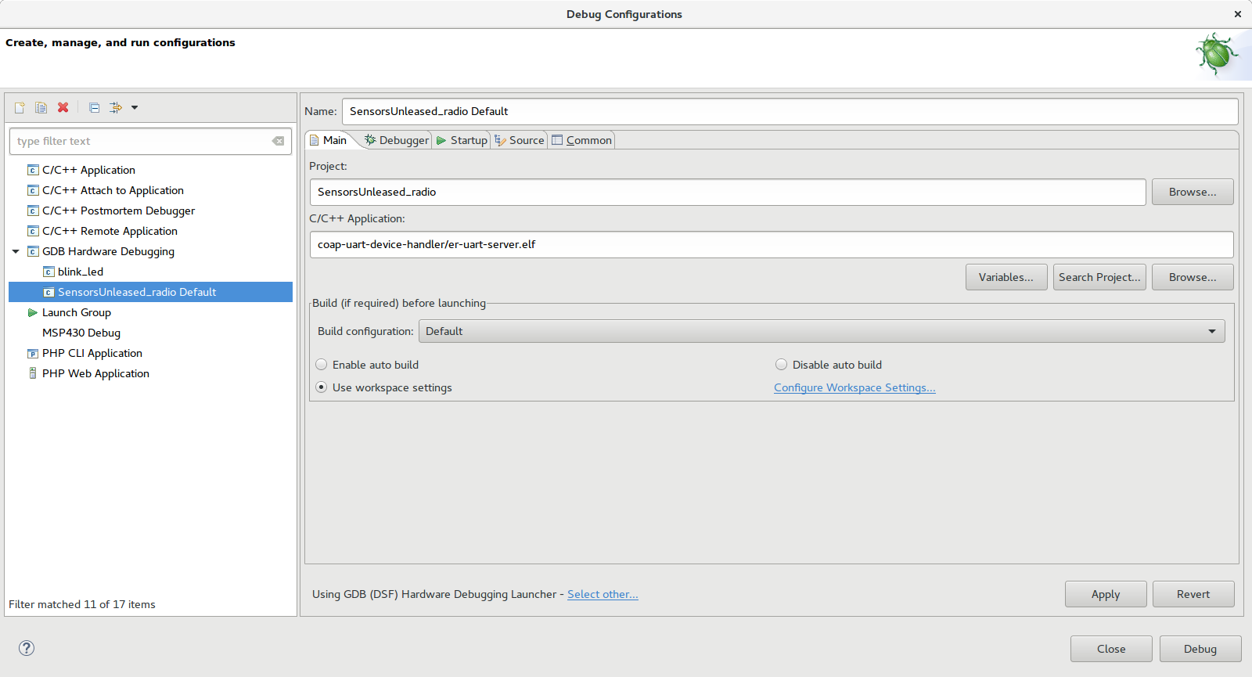This screenshot has height=677, width=1252.
Task: Apply the configuration changes
Action: [x=1106, y=594]
